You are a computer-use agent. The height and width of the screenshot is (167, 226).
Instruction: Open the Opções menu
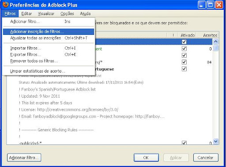point(67,14)
